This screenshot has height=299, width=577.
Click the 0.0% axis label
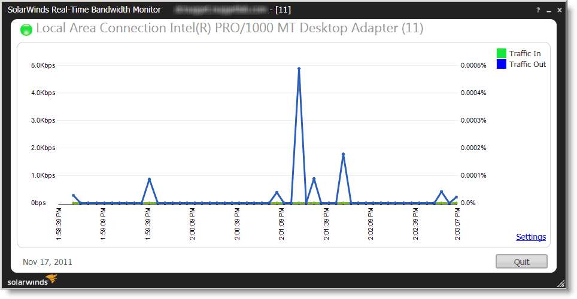coord(468,203)
